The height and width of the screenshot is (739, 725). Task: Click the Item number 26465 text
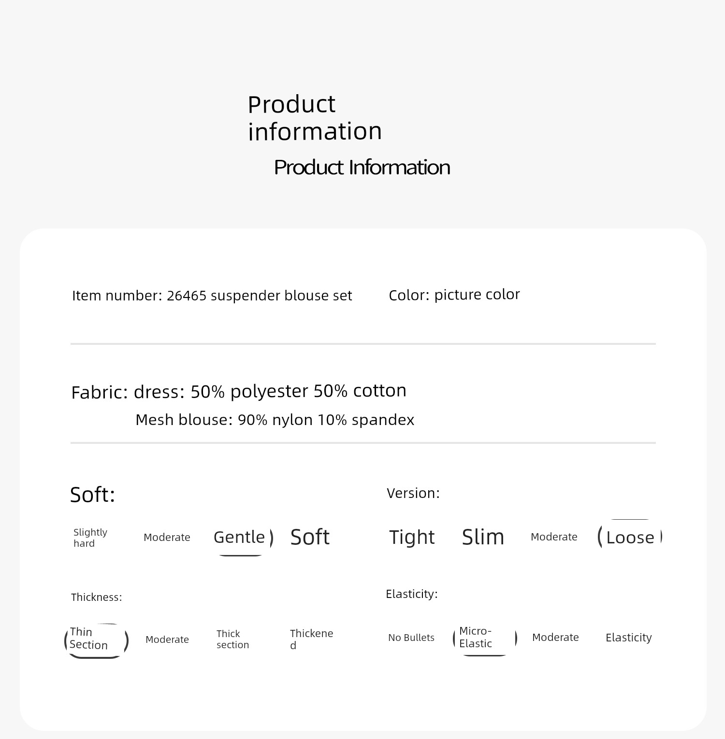click(x=212, y=296)
